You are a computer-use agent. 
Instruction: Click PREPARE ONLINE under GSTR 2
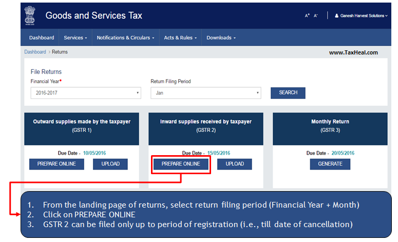tap(181, 164)
